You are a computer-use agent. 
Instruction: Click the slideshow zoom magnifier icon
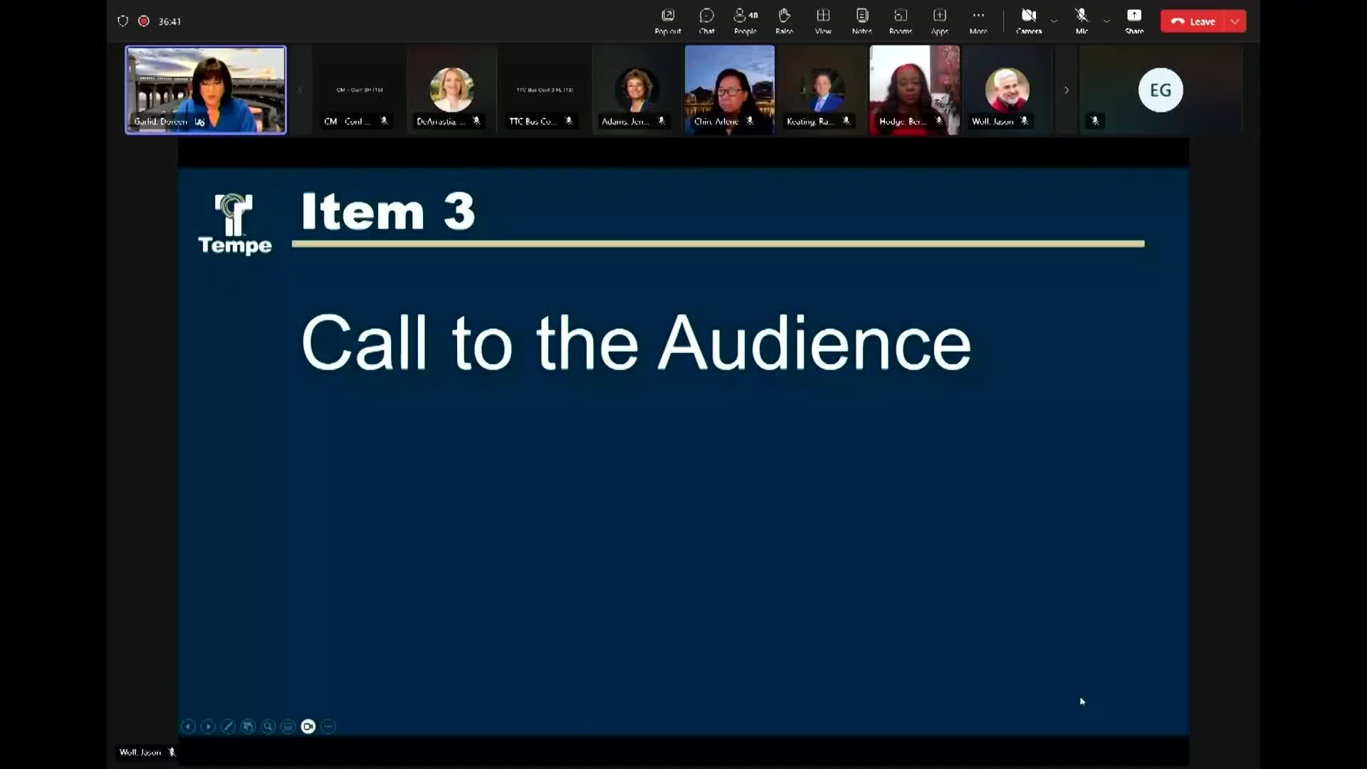(x=268, y=726)
